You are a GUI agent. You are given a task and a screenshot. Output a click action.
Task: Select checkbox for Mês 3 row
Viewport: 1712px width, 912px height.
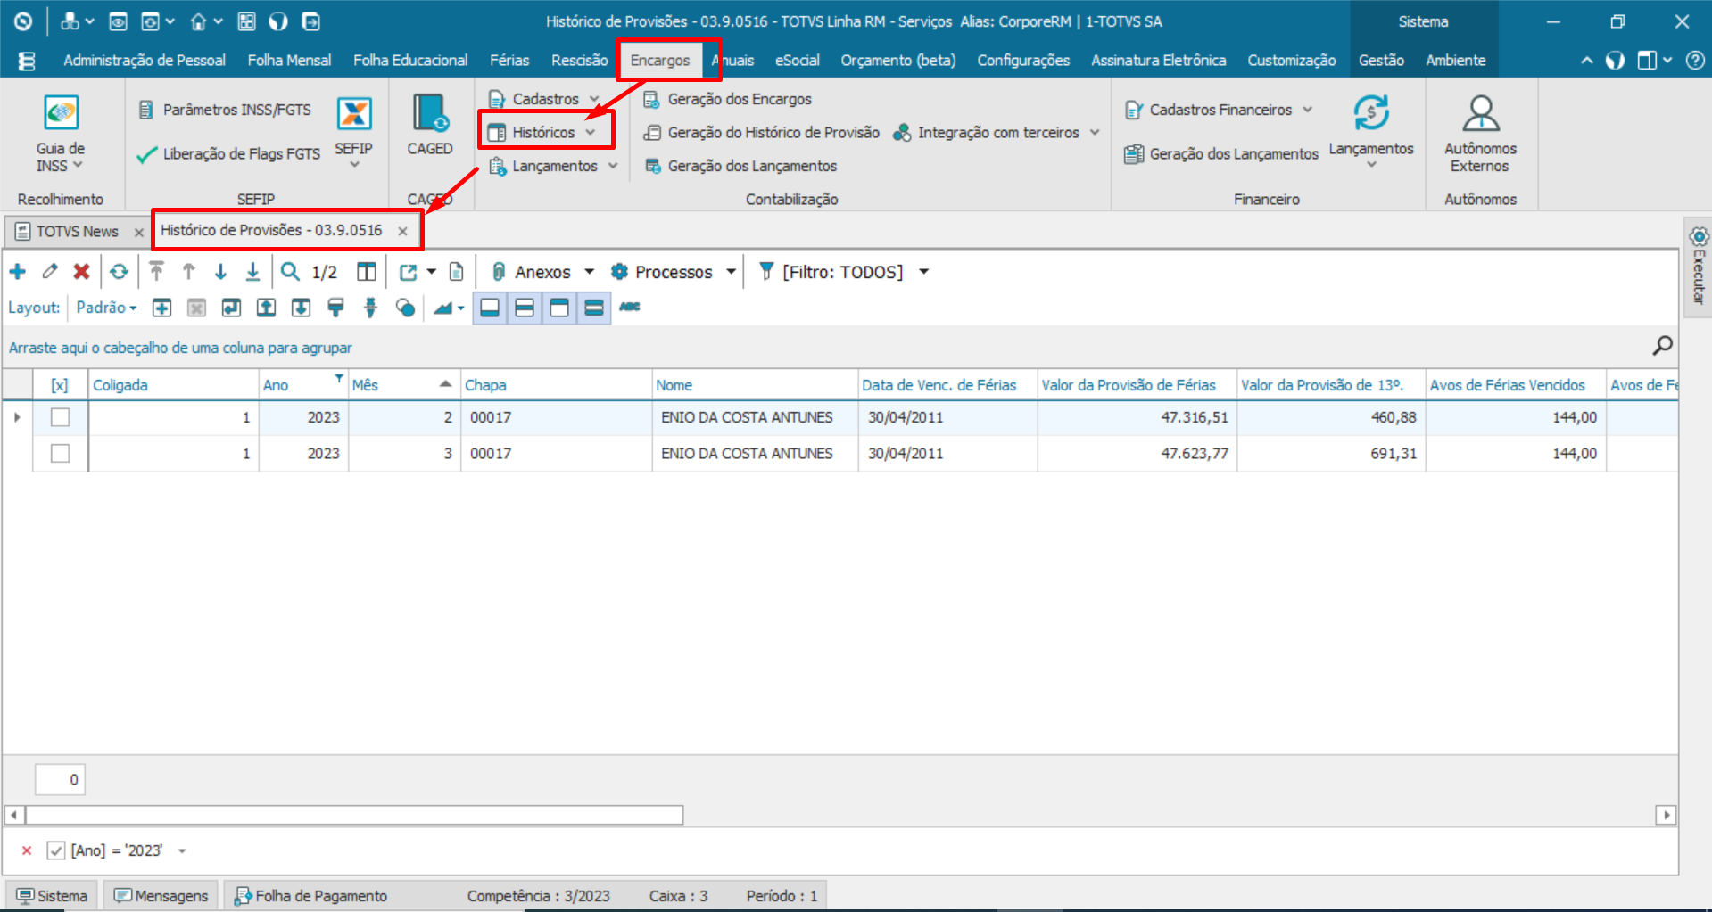[x=60, y=454]
